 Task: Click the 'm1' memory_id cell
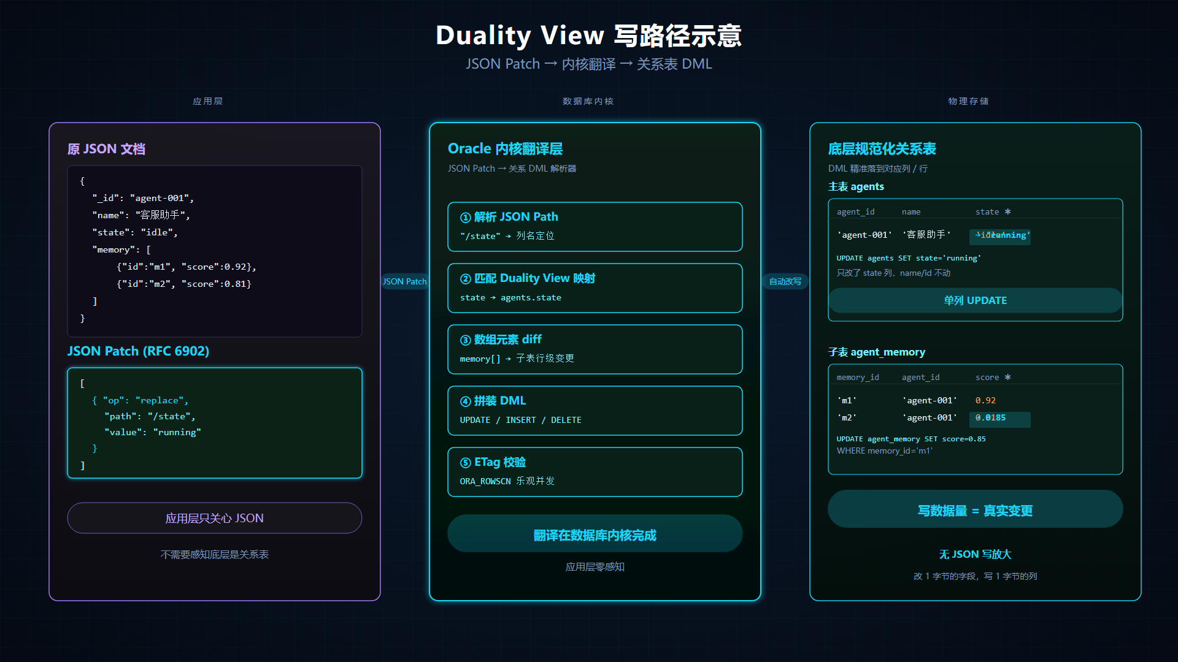click(x=847, y=400)
